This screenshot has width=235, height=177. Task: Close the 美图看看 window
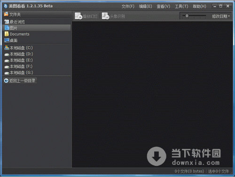tap(228, 6)
